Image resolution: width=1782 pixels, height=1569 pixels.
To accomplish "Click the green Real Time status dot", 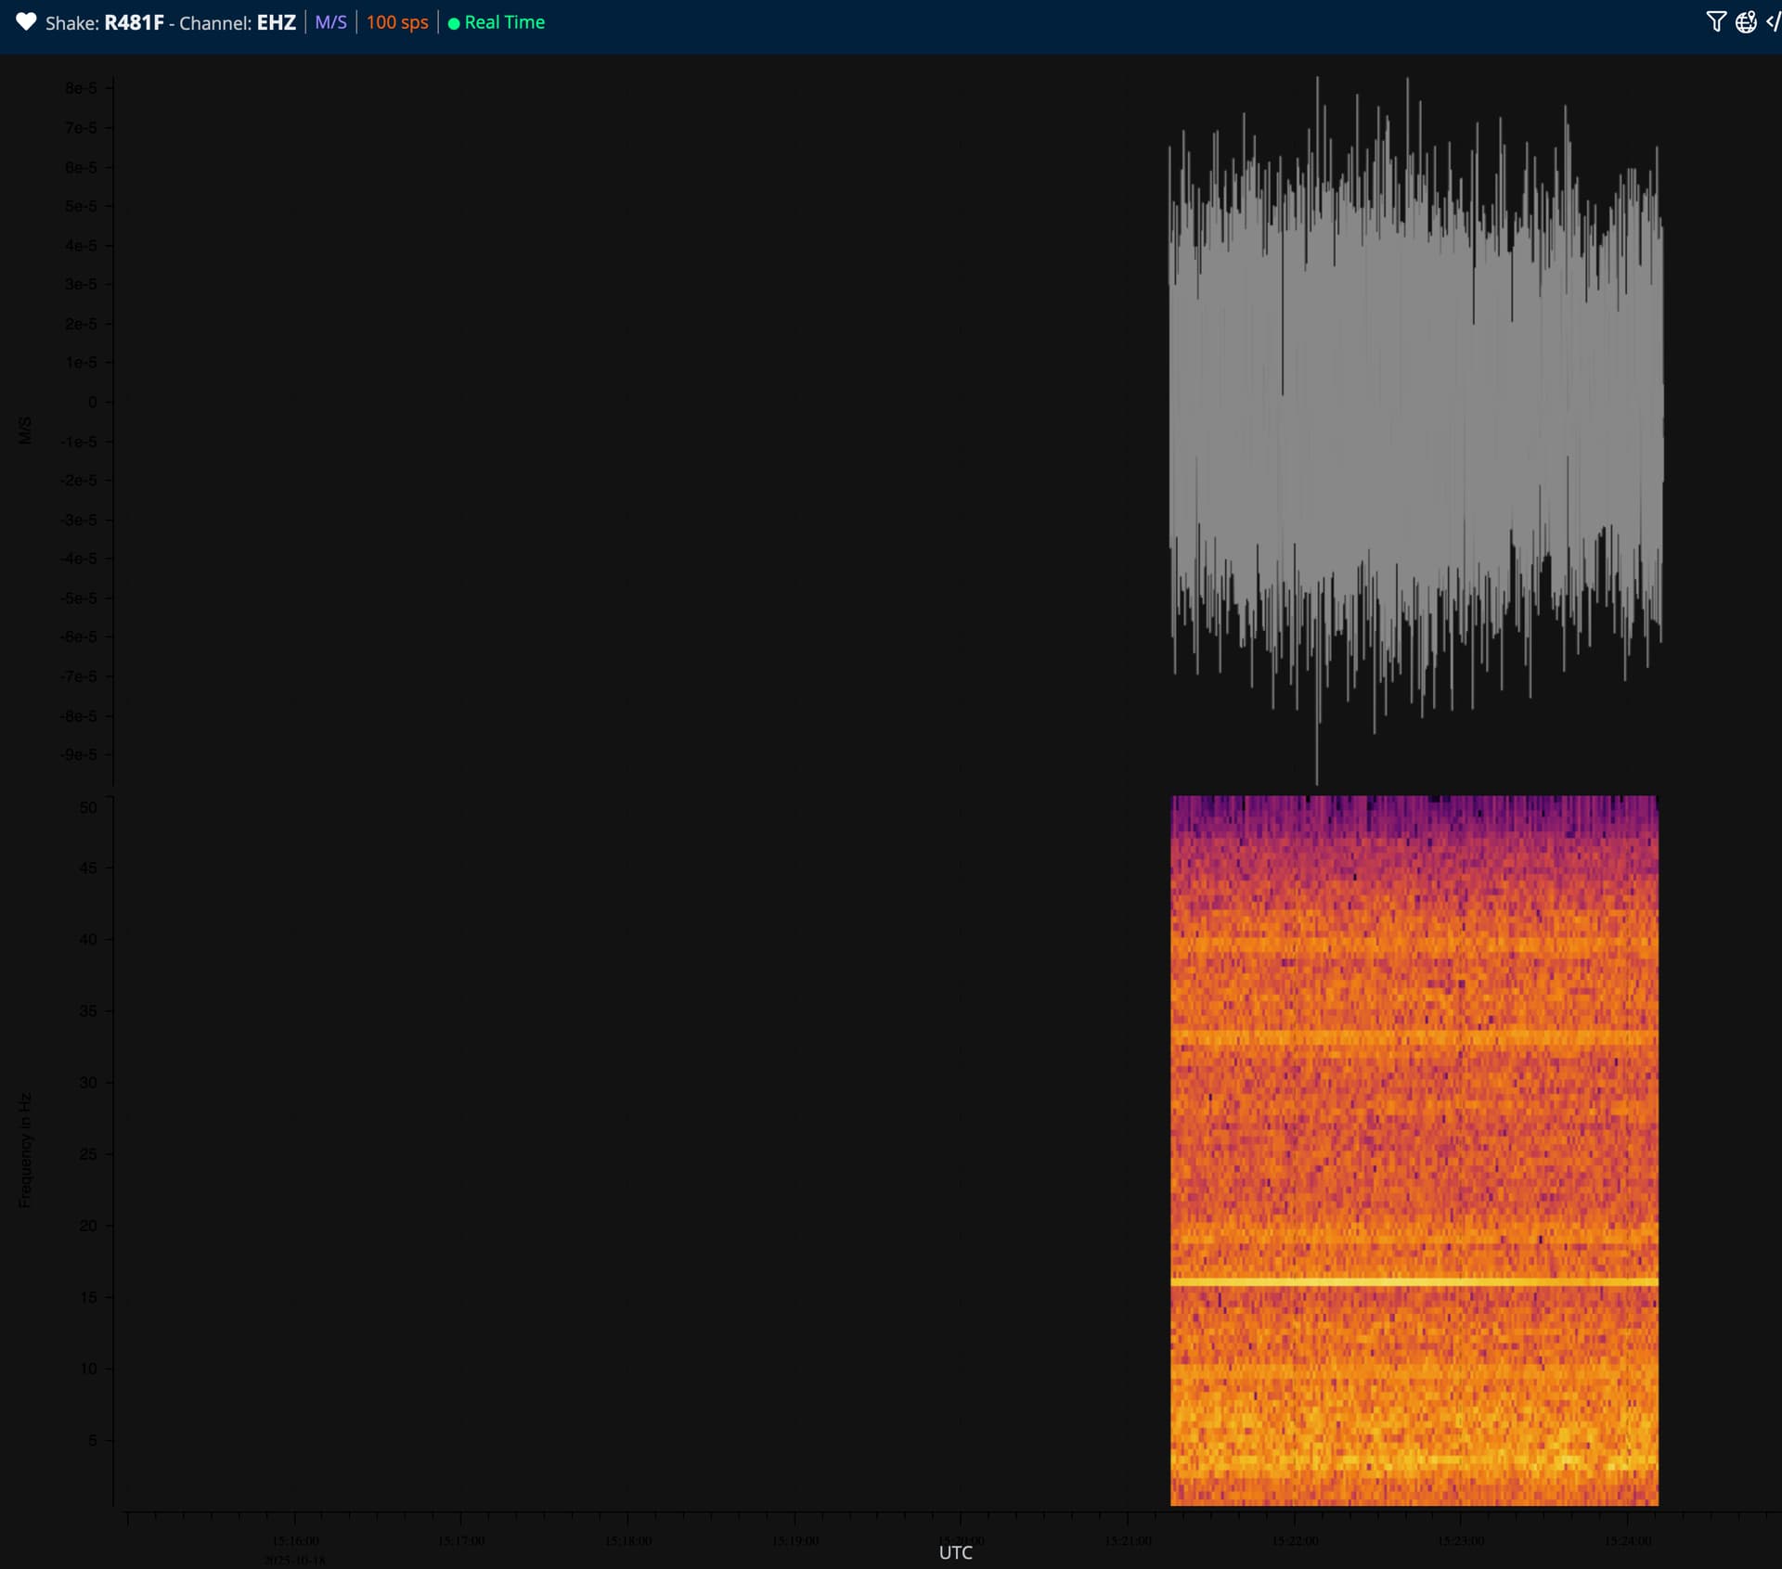I will tap(454, 23).
